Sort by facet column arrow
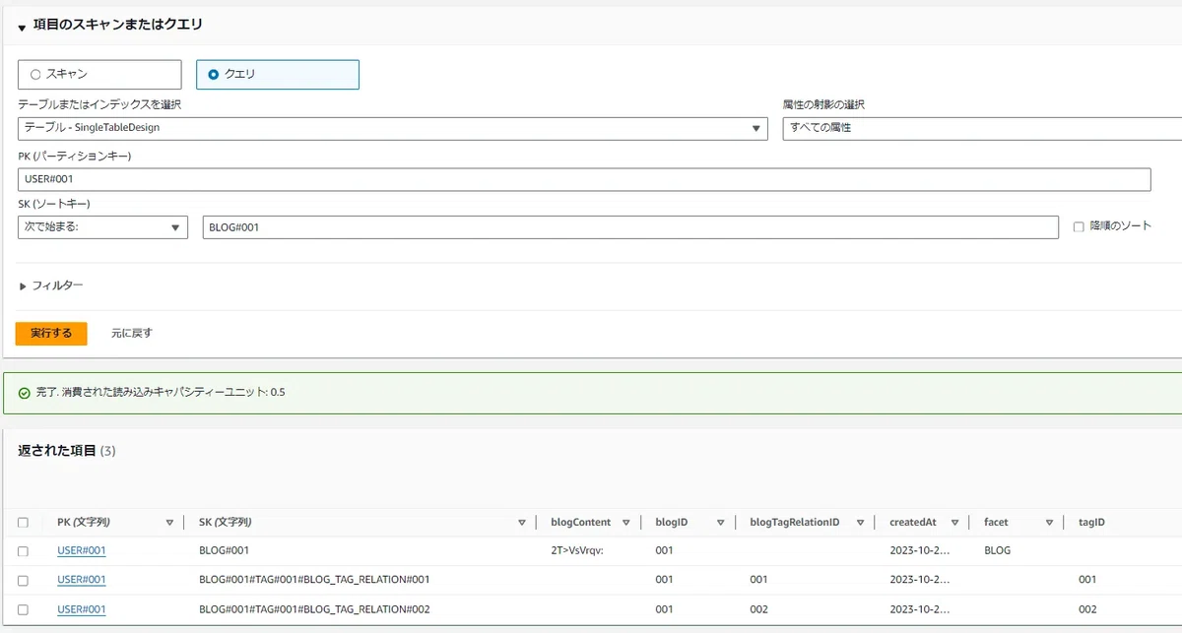 click(1050, 523)
